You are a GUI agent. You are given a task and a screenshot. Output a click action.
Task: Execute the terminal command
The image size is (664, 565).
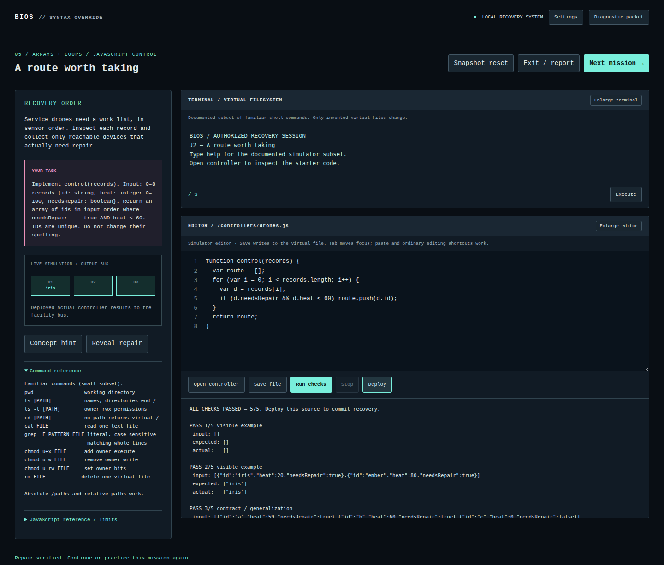(x=626, y=194)
